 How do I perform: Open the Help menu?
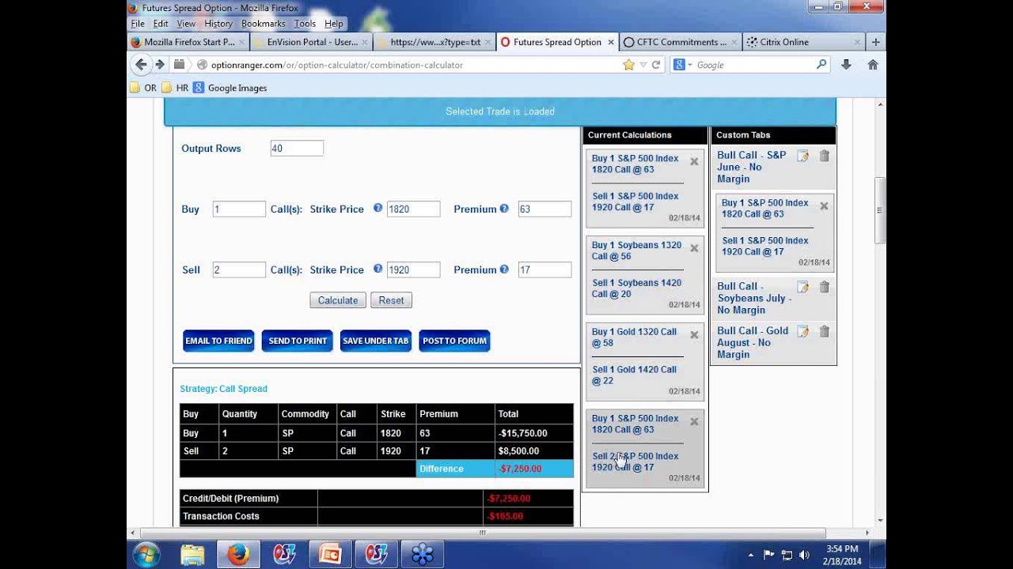[334, 24]
